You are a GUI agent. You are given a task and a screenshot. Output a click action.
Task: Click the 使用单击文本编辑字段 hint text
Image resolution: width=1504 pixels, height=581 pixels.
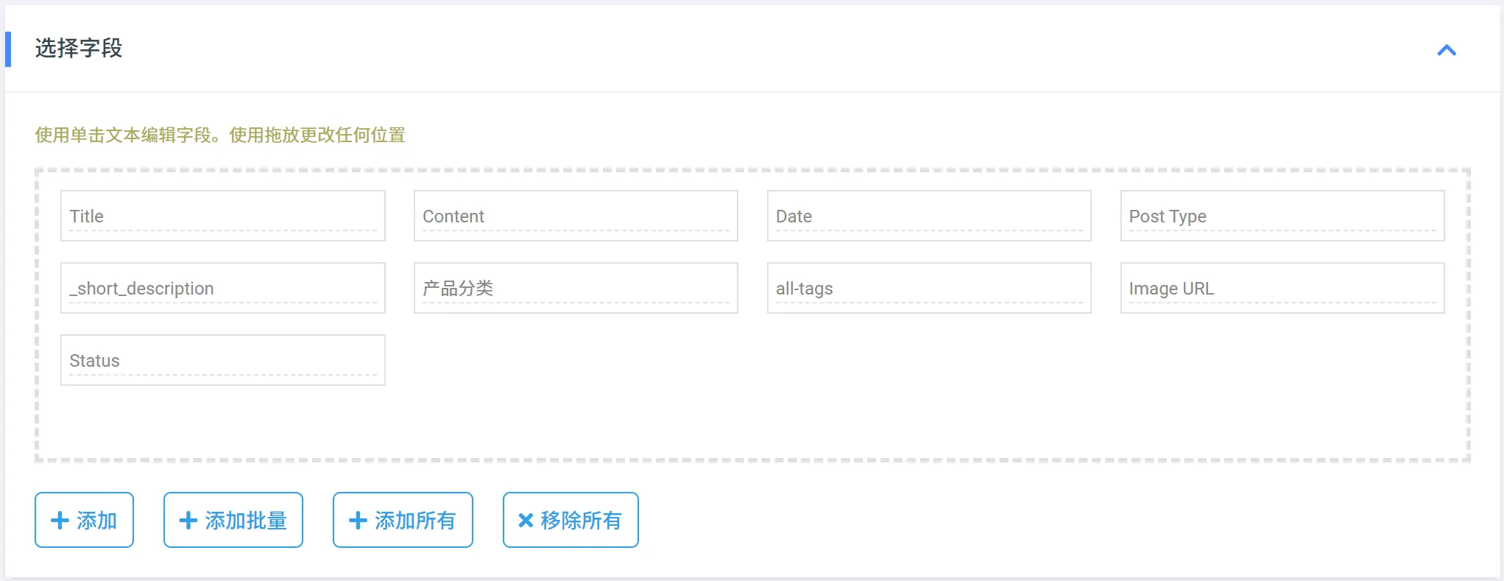(x=220, y=135)
